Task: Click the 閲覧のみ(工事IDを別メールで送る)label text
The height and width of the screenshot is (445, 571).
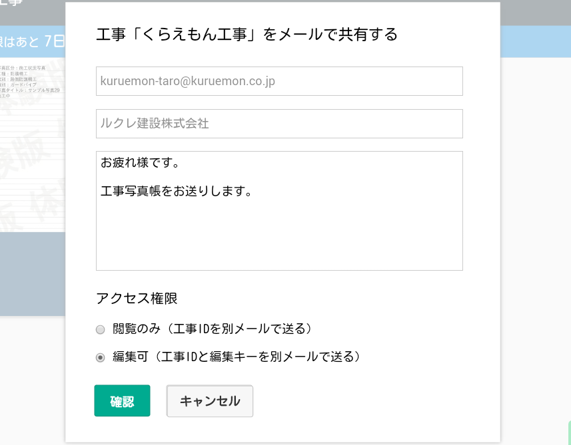Action: (x=213, y=329)
